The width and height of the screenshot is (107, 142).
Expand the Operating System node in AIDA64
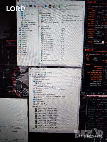coord(18,30)
